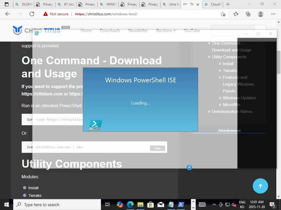
Task: Open the news and interests widget icon
Action: [x=202, y=205]
